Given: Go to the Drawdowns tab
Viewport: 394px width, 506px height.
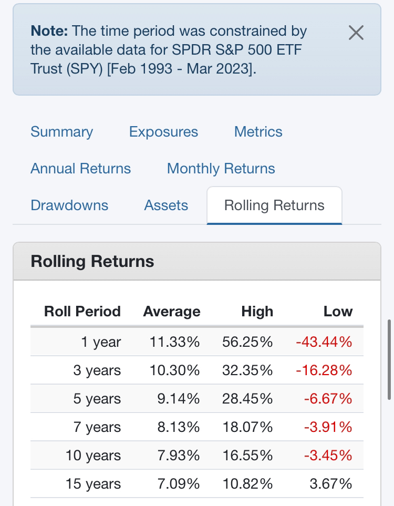Looking at the screenshot, I should click(69, 205).
